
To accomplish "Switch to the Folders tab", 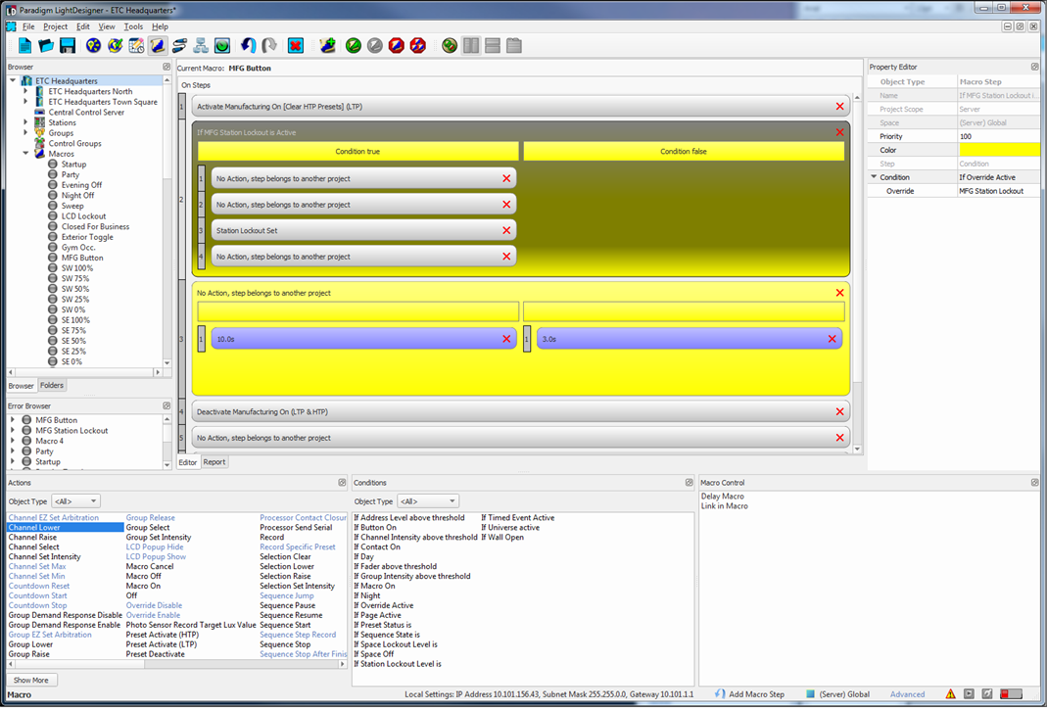I will pyautogui.click(x=51, y=386).
